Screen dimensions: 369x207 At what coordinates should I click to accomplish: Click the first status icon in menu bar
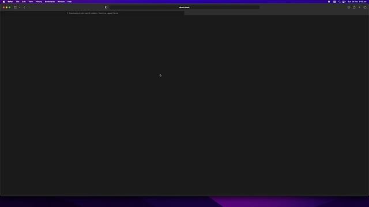point(329,2)
